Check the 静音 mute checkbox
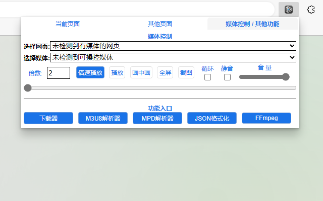This screenshot has width=323, height=201. click(x=227, y=77)
